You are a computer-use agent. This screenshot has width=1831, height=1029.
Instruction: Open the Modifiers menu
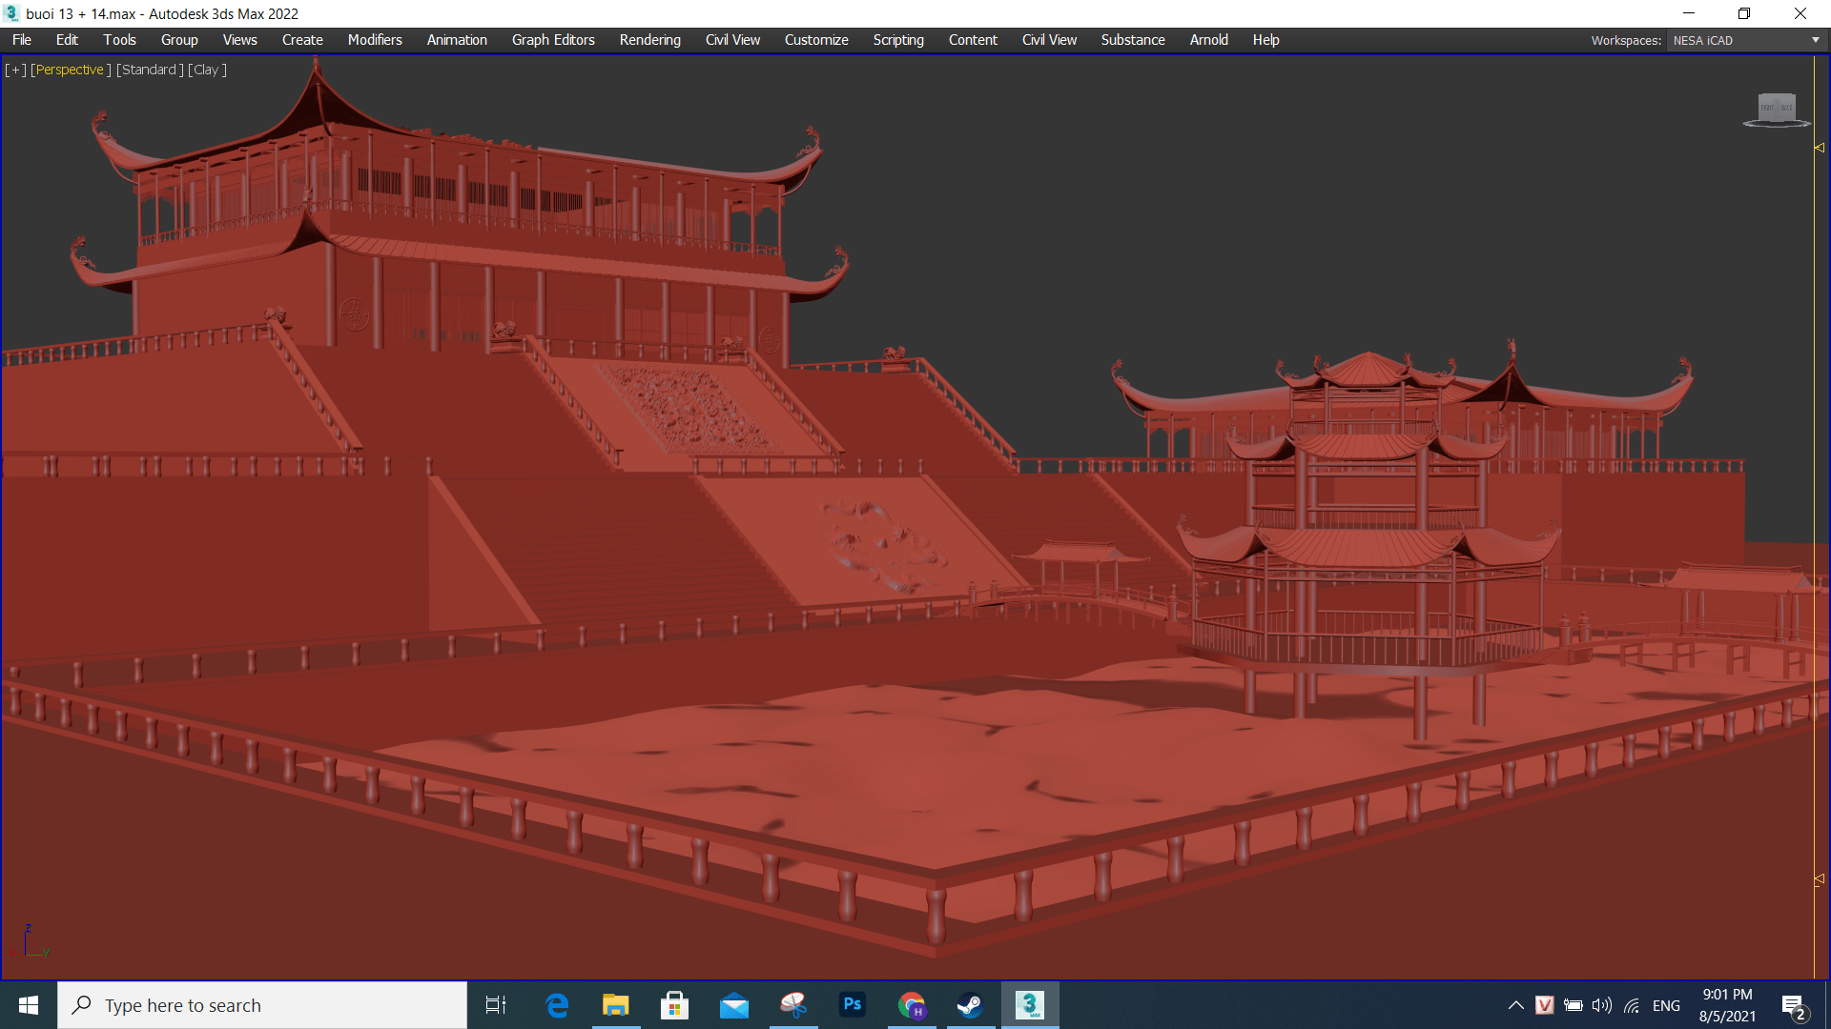pyautogui.click(x=374, y=40)
